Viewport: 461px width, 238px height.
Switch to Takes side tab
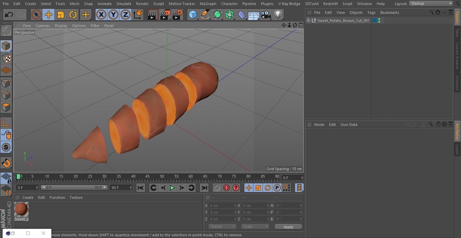point(457,33)
